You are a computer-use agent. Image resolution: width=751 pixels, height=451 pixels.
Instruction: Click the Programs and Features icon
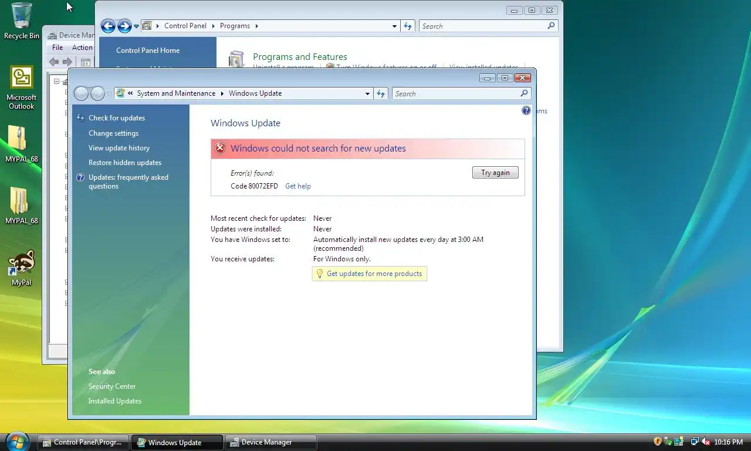[236, 59]
